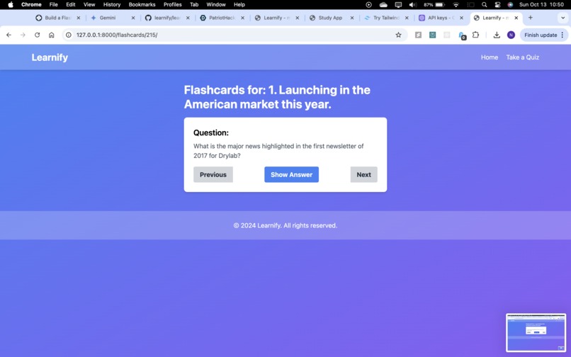Expand the tab search dropdown arrow

click(562, 18)
